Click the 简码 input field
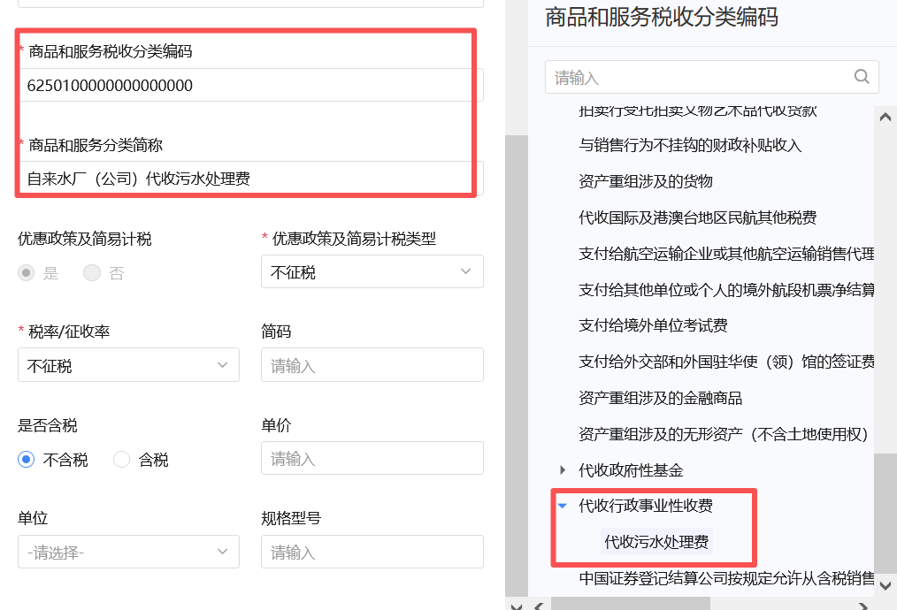 [x=372, y=365]
